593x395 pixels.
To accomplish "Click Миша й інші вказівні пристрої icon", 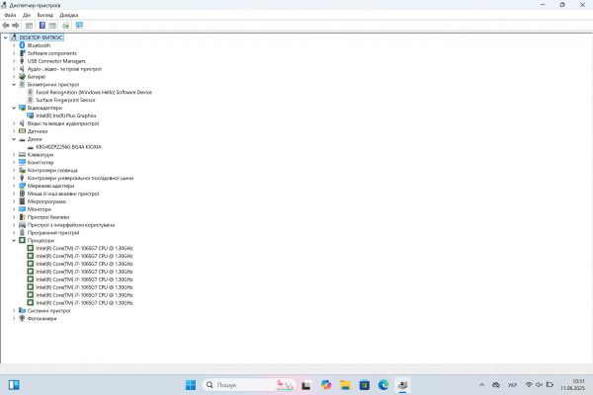I will click(22, 194).
